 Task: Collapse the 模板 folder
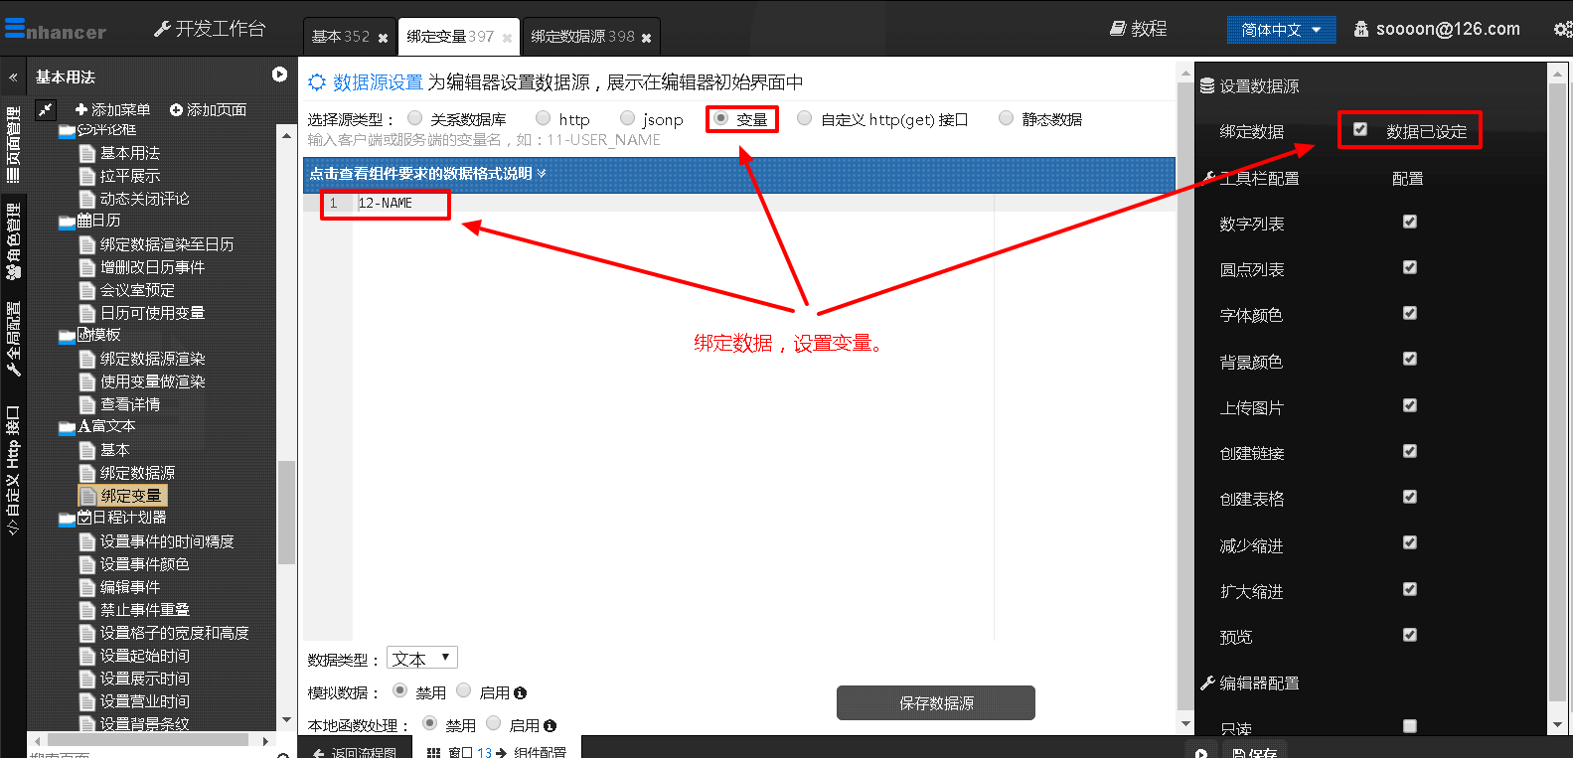[67, 336]
